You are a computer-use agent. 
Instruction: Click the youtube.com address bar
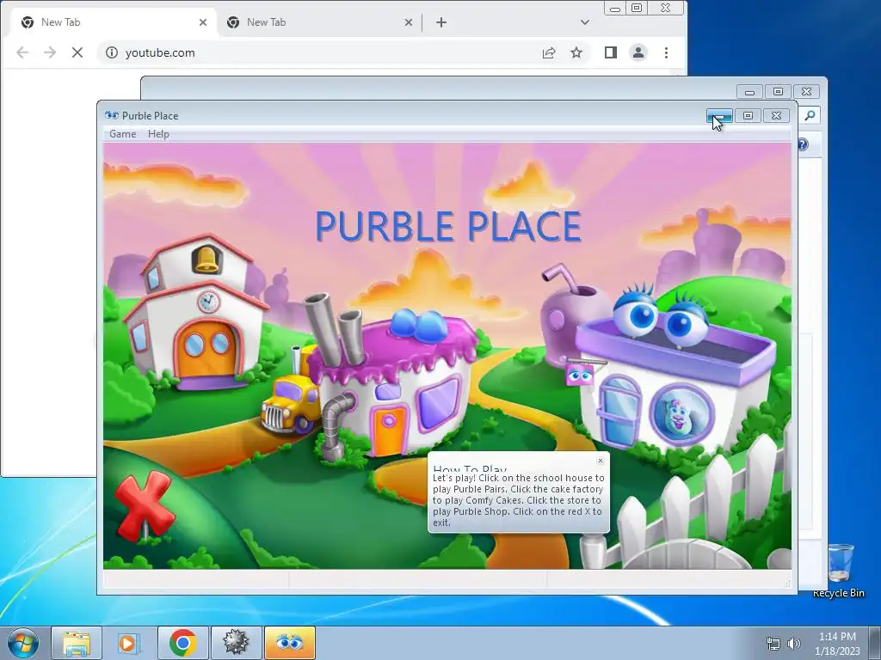click(344, 52)
